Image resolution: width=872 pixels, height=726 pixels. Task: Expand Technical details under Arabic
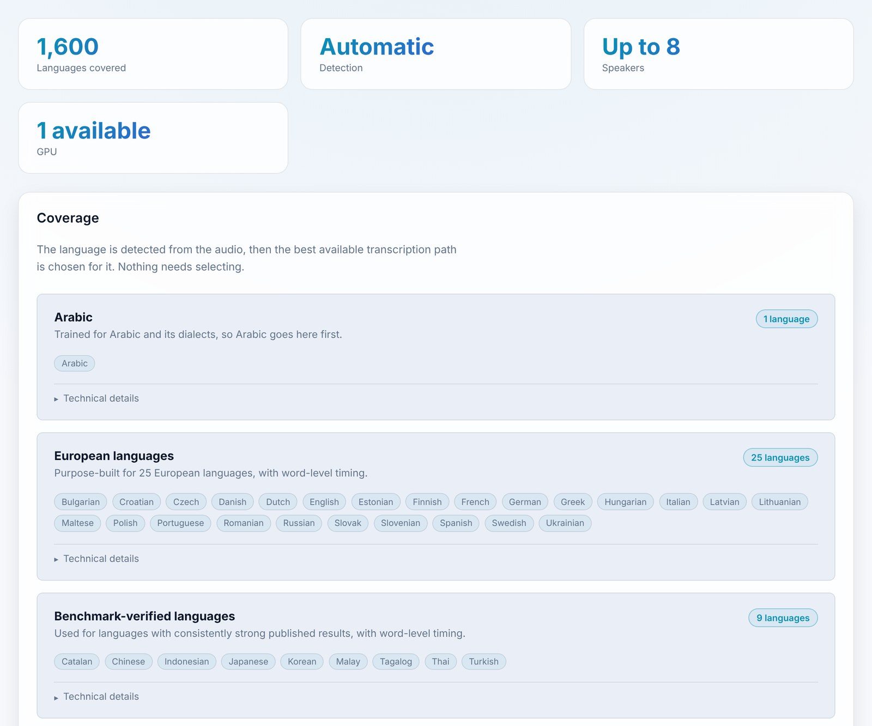pyautogui.click(x=96, y=398)
